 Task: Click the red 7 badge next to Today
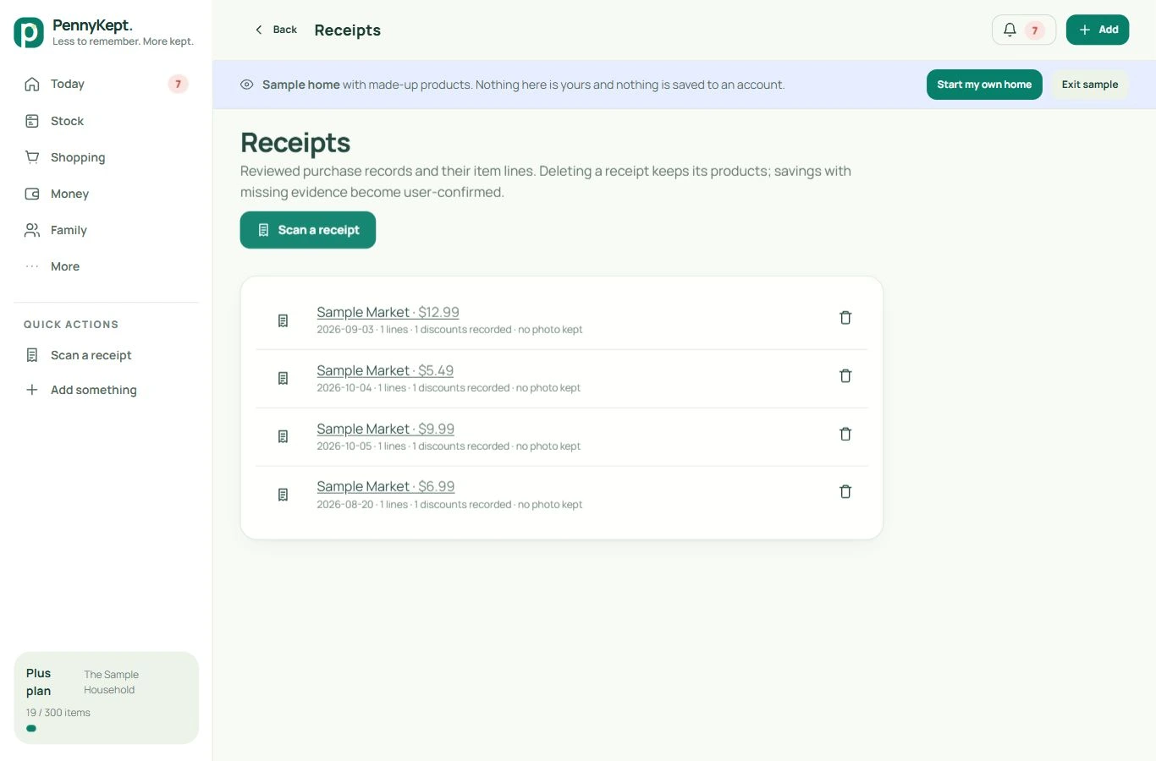click(x=178, y=84)
